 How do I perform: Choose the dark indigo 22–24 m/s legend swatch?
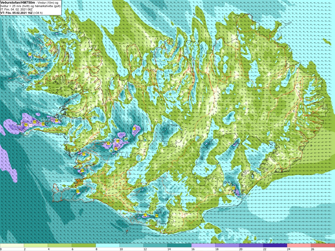click(x=275, y=246)
